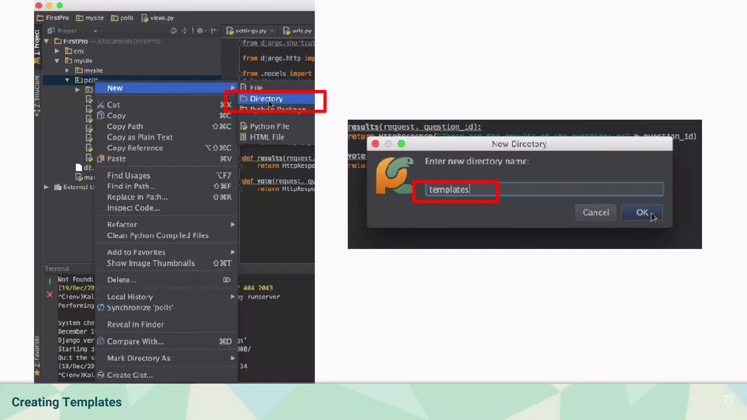Click the mysite breadcrumb in navigation bar
The width and height of the screenshot is (747, 420).
[90, 18]
